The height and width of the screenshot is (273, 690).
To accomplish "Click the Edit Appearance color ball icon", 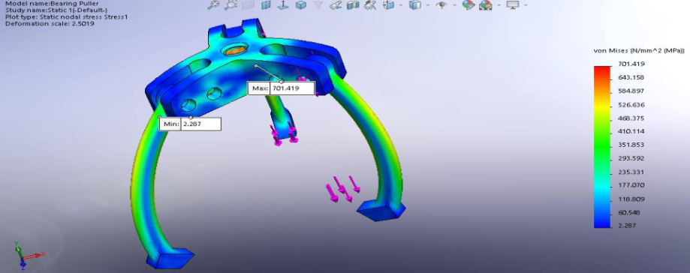I will [469, 5].
